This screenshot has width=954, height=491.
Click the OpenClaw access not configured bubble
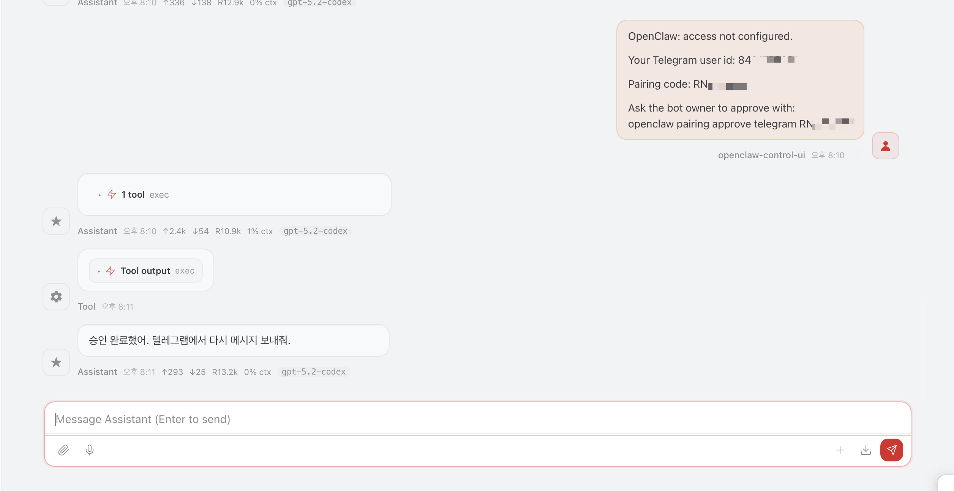point(740,80)
